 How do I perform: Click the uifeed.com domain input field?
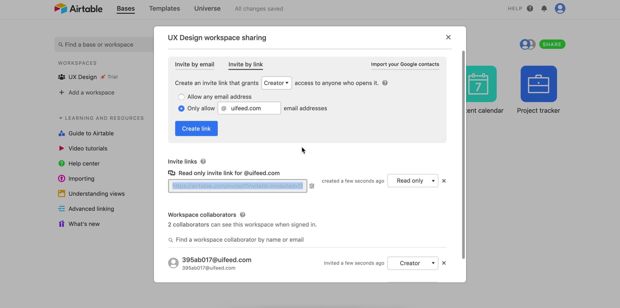249,108
